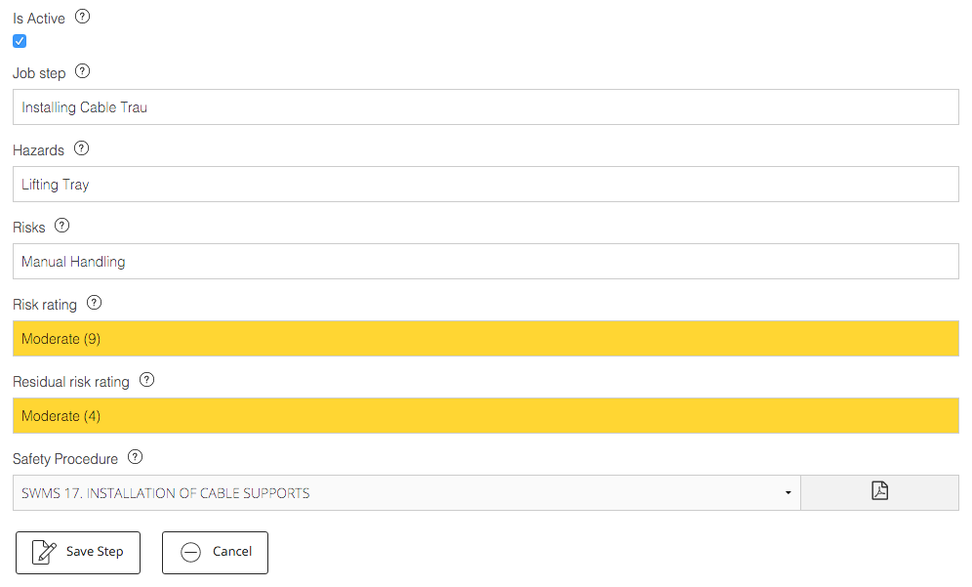Open the safety procedure PDF document icon
Image resolution: width=972 pixels, height=587 pixels.
pos(879,491)
